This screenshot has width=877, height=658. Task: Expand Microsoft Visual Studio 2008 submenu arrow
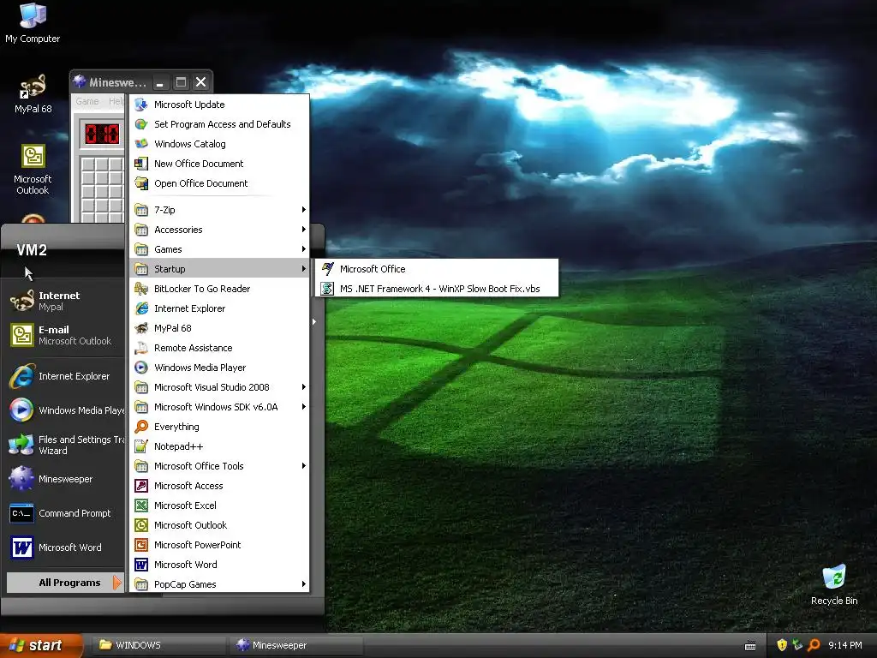click(304, 387)
